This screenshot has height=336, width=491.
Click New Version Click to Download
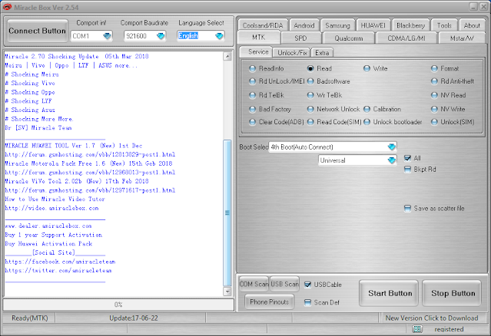point(432,318)
